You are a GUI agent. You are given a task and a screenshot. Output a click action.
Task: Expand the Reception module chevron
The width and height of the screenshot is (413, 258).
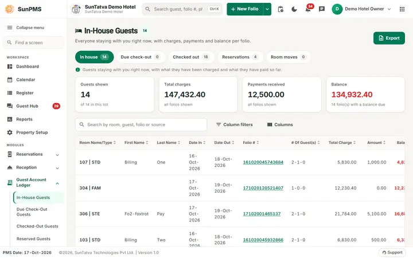coord(57,168)
